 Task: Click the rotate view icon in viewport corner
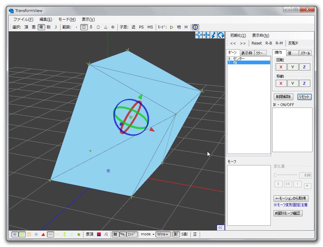221,35
